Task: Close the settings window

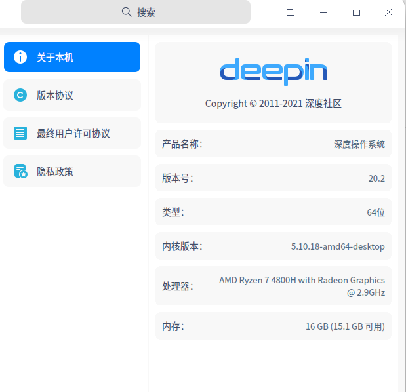Action: tap(388, 12)
